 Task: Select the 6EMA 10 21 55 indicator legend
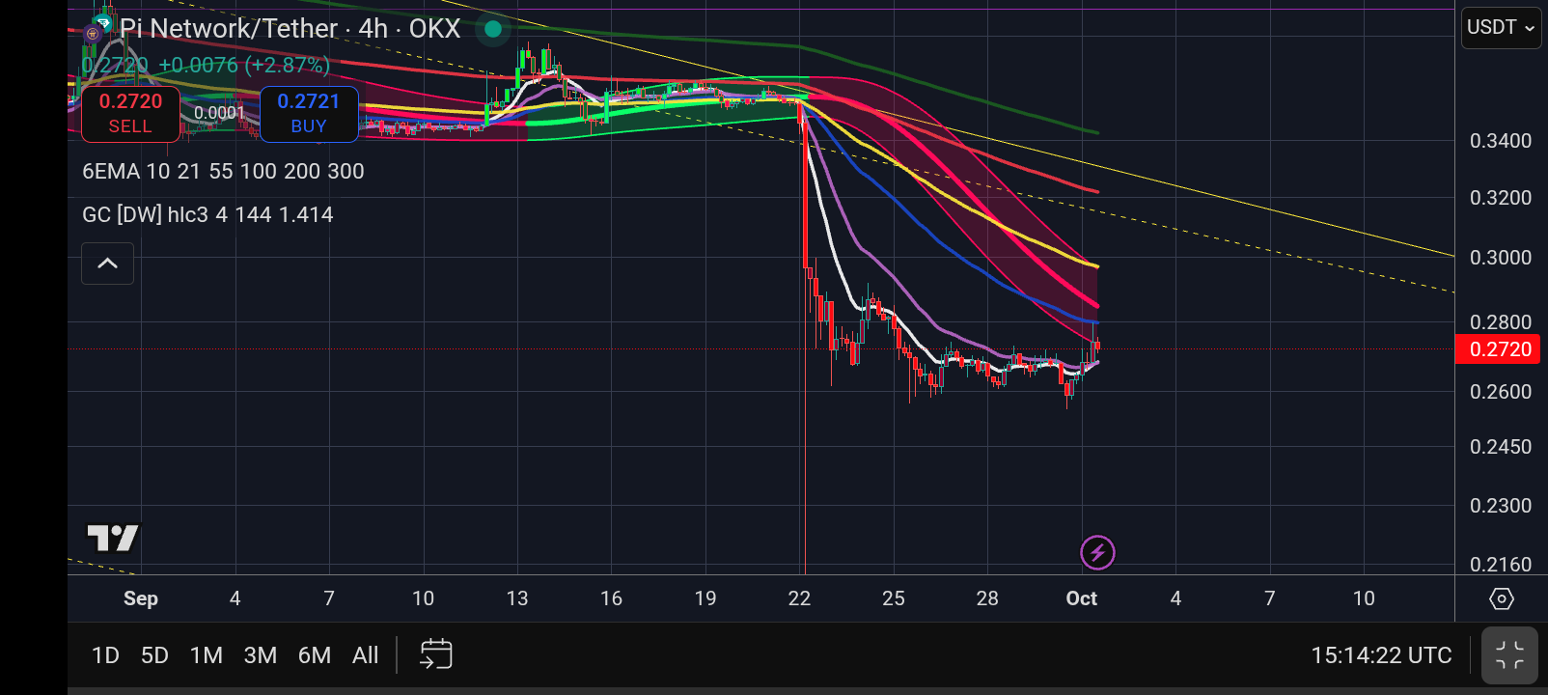click(x=223, y=172)
